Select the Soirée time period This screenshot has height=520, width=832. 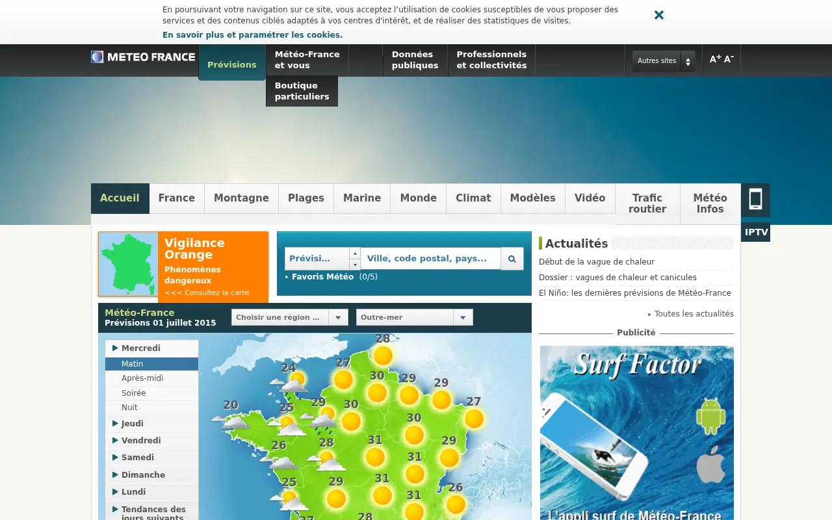[x=152, y=393]
